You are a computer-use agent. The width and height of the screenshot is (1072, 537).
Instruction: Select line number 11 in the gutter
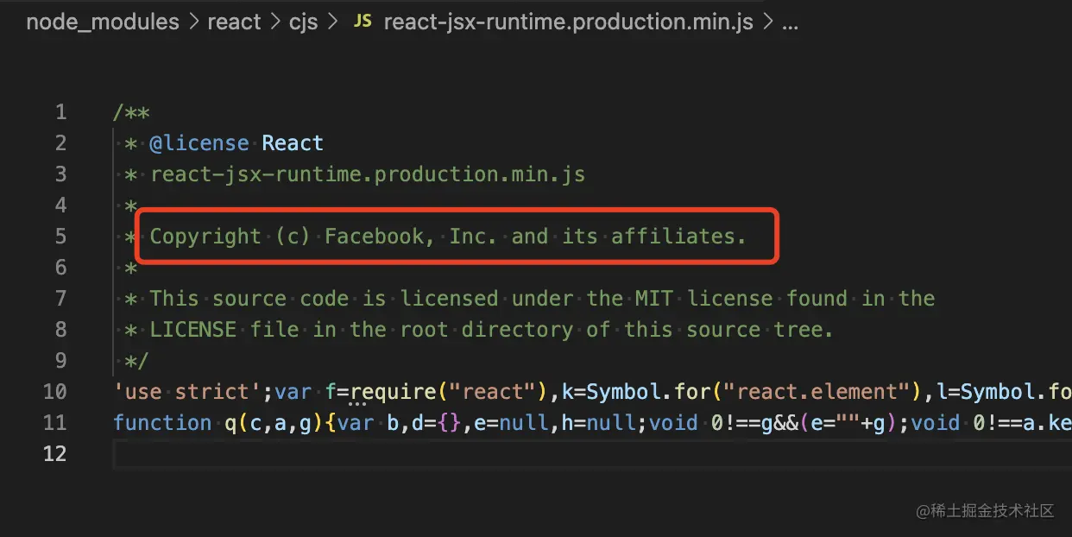[x=54, y=423]
